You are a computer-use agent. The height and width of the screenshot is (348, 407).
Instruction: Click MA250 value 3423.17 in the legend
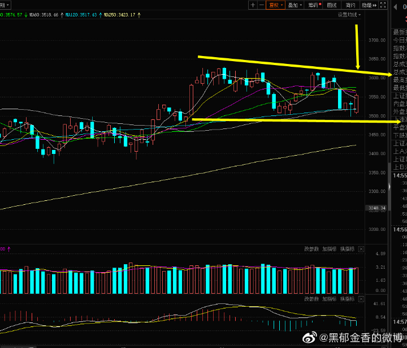point(119,15)
